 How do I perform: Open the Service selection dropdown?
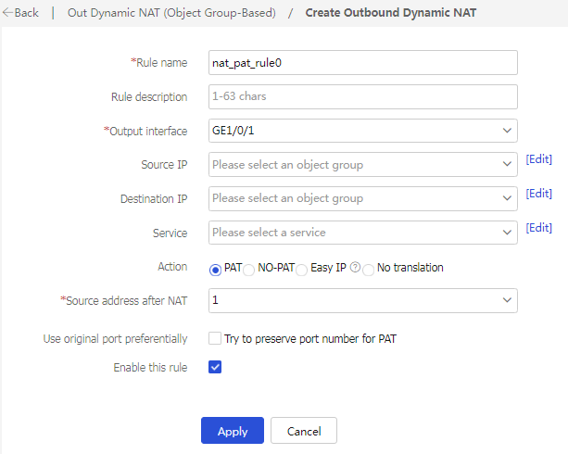click(x=362, y=233)
